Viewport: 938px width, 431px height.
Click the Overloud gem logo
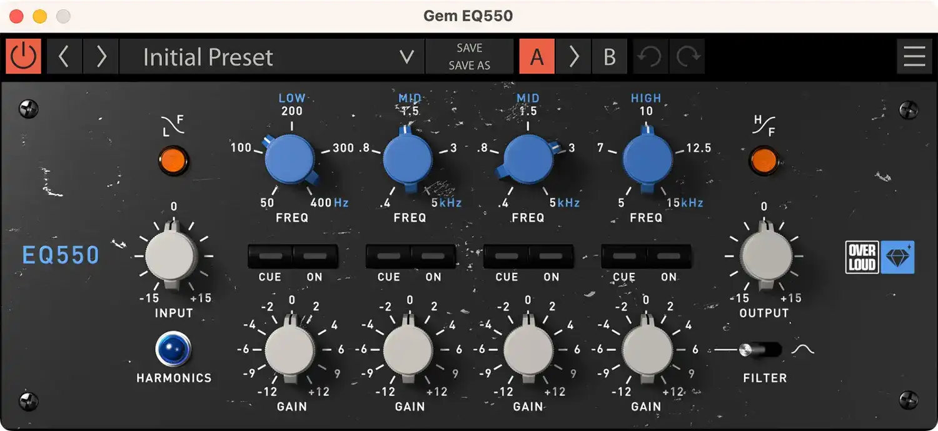tap(880, 257)
